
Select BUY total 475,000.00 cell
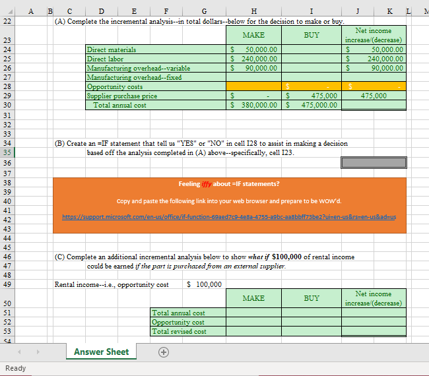coord(312,105)
